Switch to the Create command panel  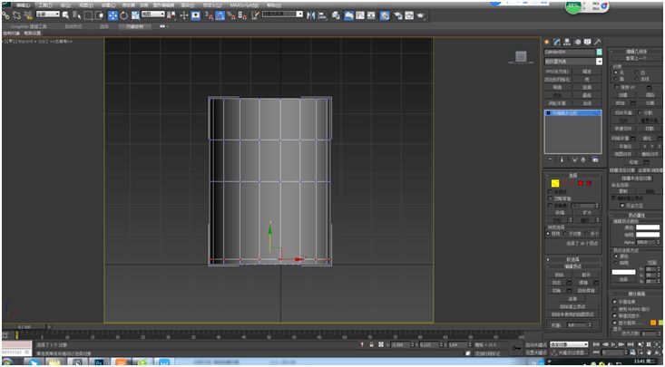point(547,42)
